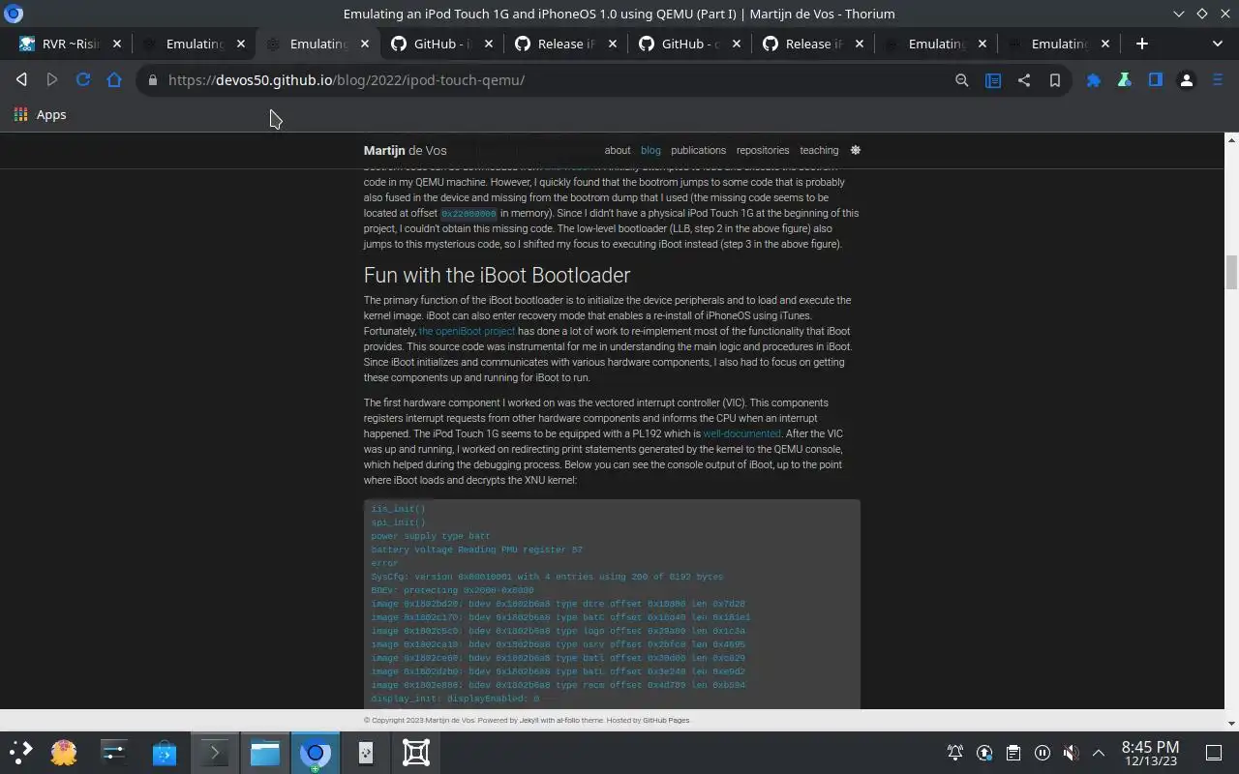
Task: Open the USB device app in taskbar
Action: click(x=366, y=752)
